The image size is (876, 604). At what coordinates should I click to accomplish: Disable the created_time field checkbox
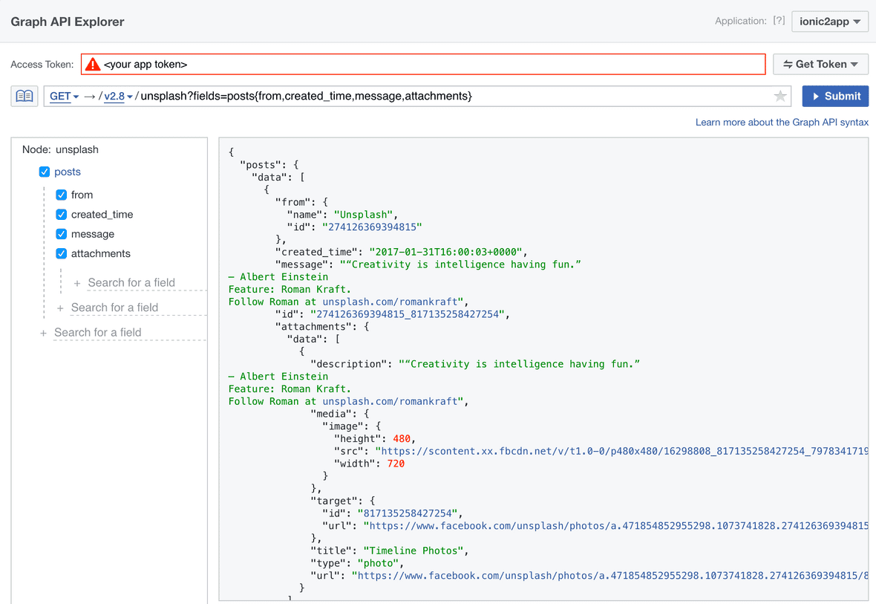(x=62, y=215)
